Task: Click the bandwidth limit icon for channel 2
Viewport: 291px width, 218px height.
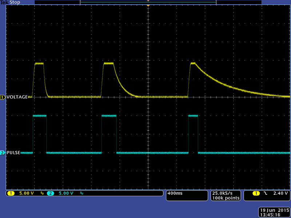Action: (81, 194)
